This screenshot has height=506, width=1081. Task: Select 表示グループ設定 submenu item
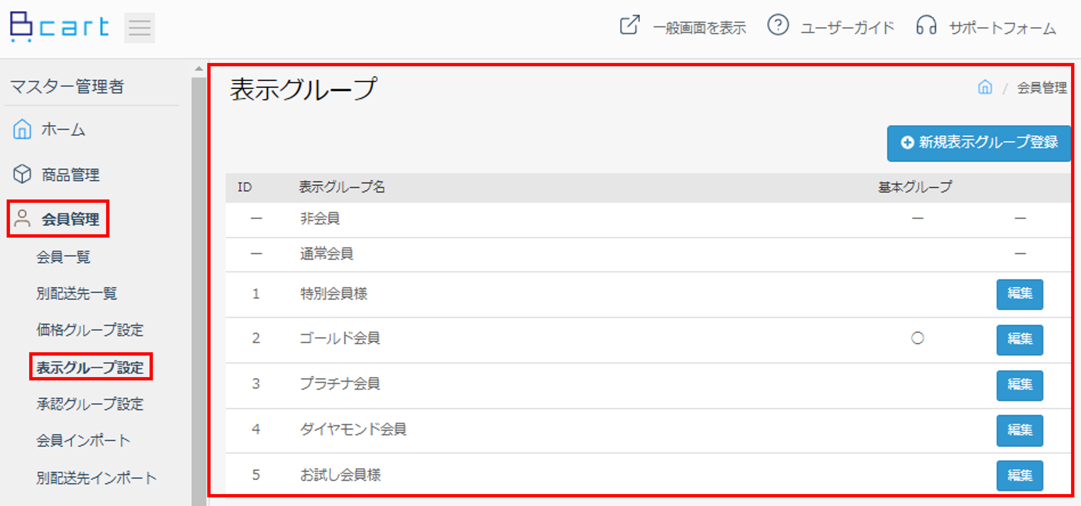point(90,367)
